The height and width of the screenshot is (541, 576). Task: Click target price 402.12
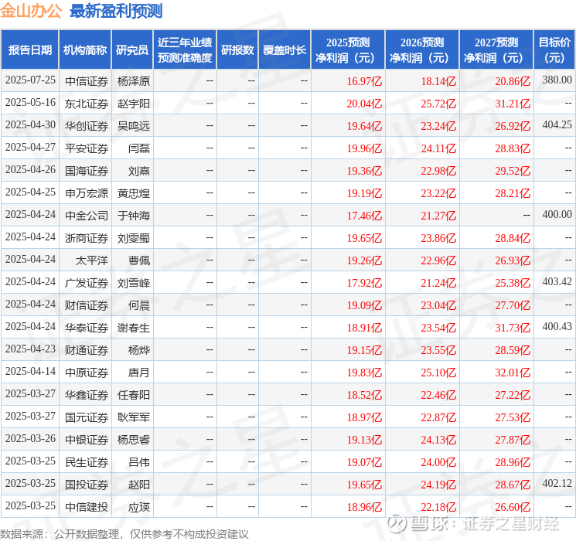coord(557,483)
